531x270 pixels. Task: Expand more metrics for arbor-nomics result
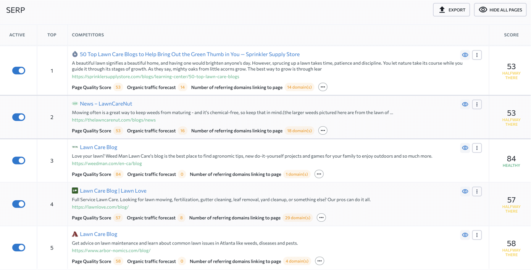tap(320, 261)
